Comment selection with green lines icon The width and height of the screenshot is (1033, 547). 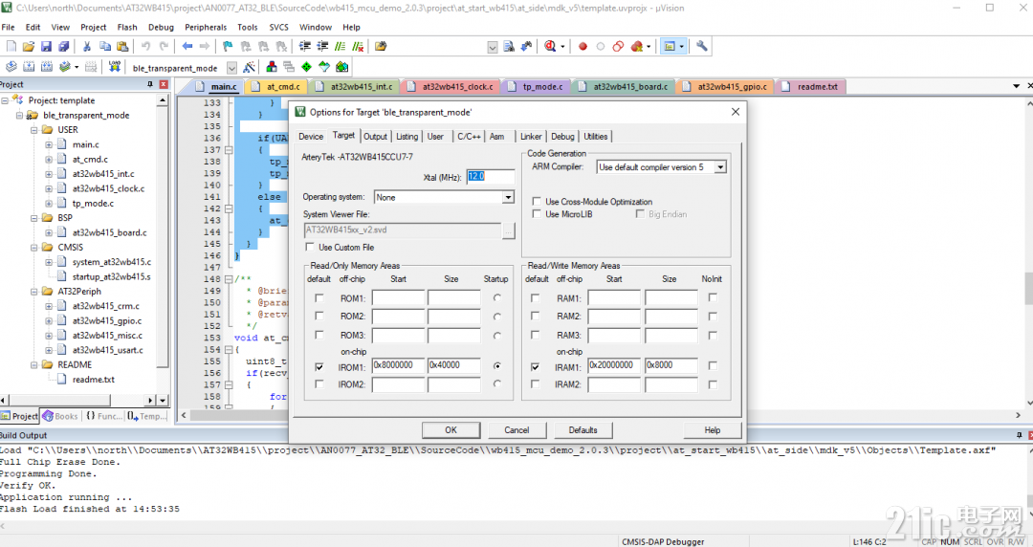[340, 46]
